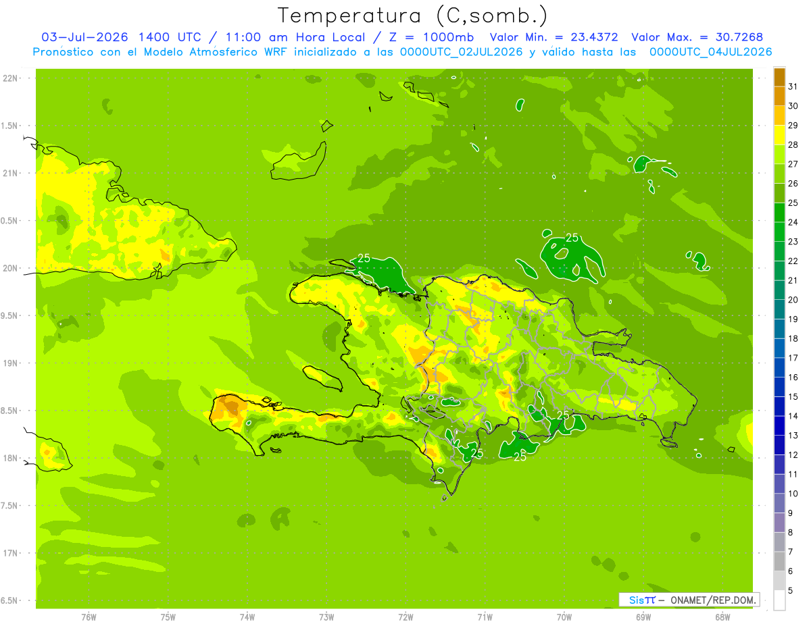Viewport: 811px width, 626px height.
Task: Click the '72W' longitude label
Action: pos(405,617)
